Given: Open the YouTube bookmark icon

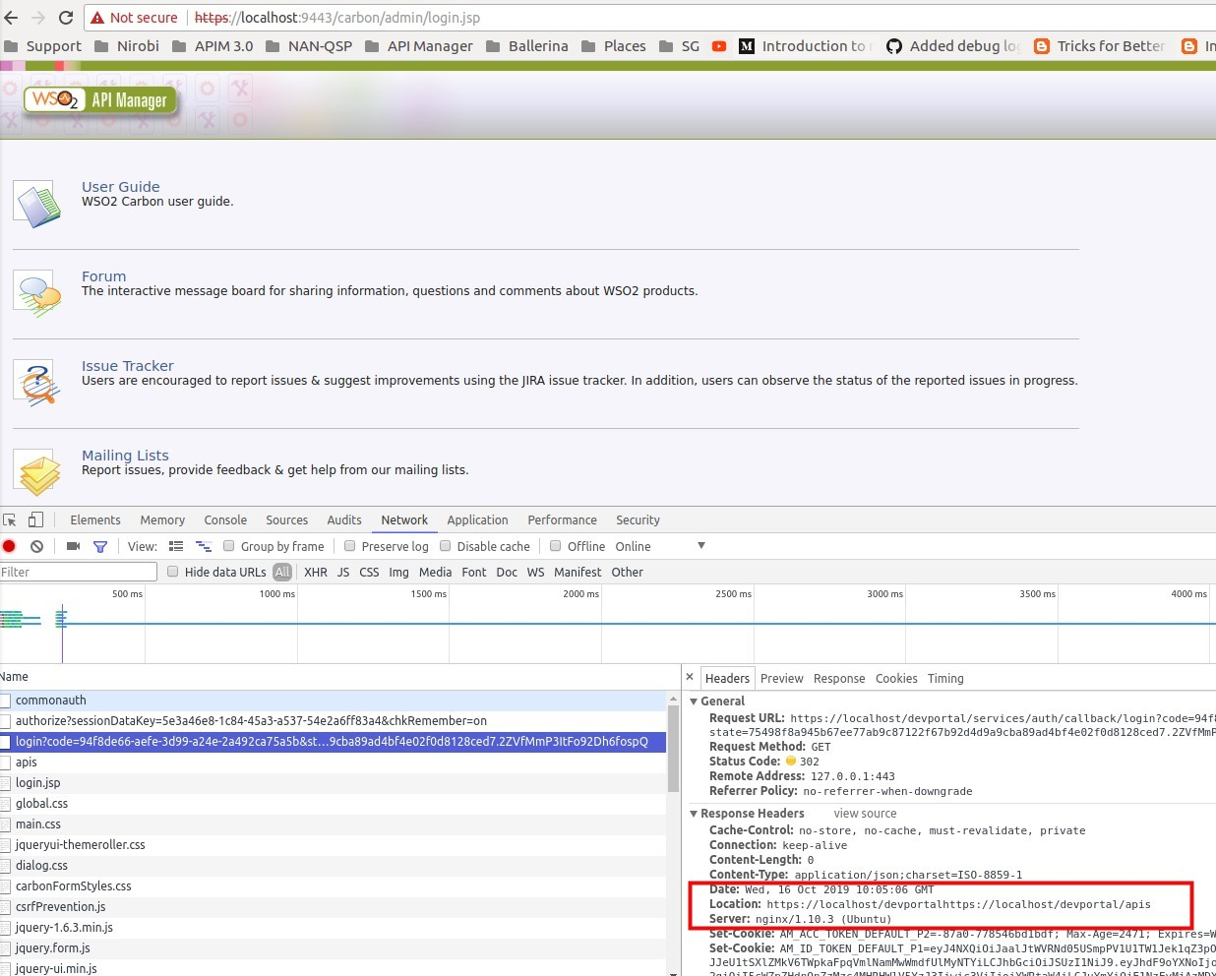Looking at the screenshot, I should point(719,46).
